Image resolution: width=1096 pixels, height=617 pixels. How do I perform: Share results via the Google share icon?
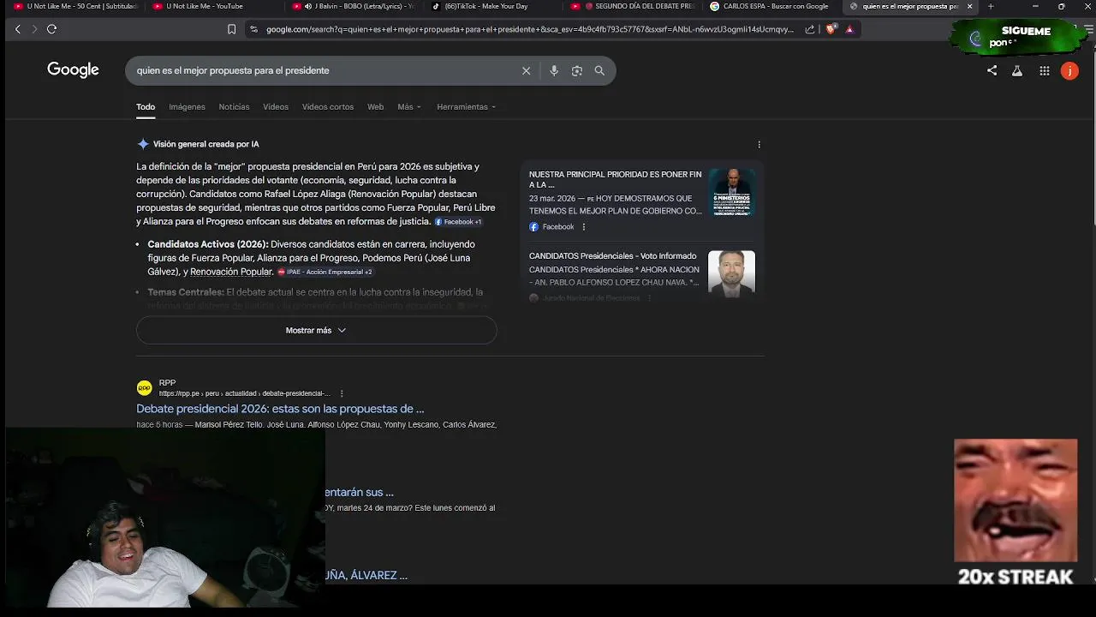[992, 71]
